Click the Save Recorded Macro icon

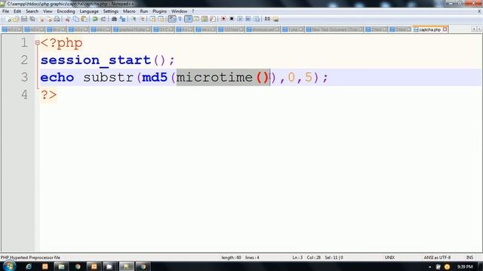click(257, 19)
